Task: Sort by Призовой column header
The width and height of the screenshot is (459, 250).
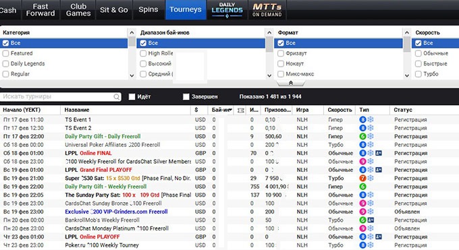Action: [277, 110]
